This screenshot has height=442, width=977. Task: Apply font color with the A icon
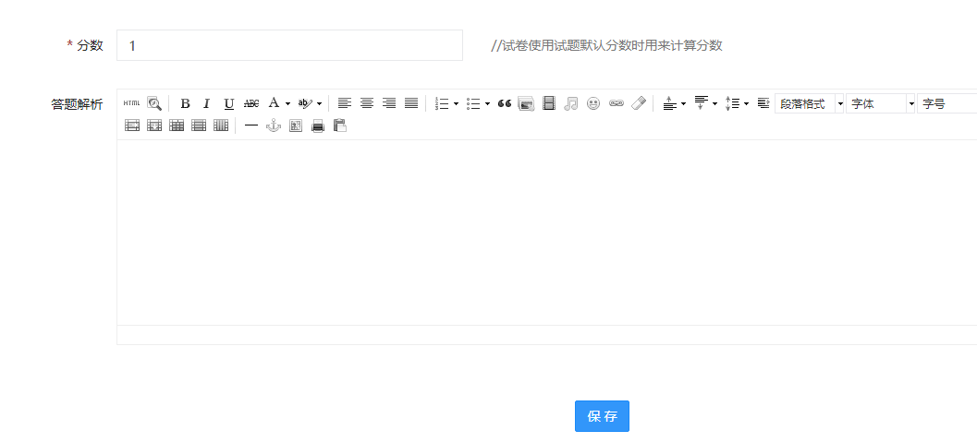click(x=274, y=103)
